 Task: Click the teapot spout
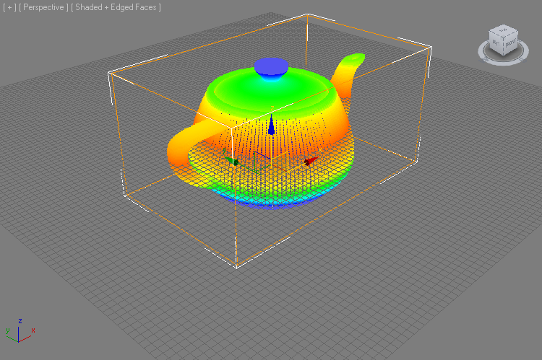[348, 75]
